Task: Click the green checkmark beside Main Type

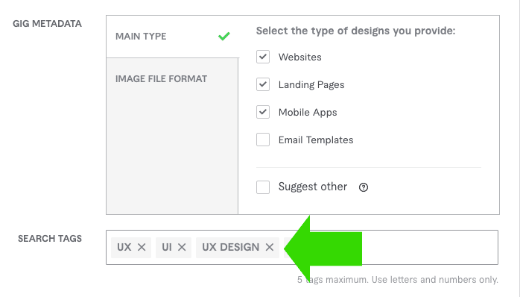Action: coord(224,36)
